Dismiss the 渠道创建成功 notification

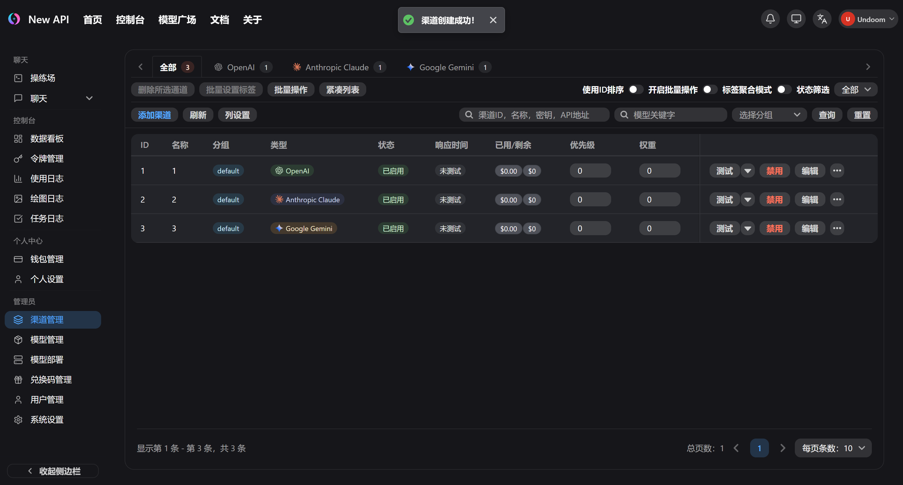(x=493, y=20)
